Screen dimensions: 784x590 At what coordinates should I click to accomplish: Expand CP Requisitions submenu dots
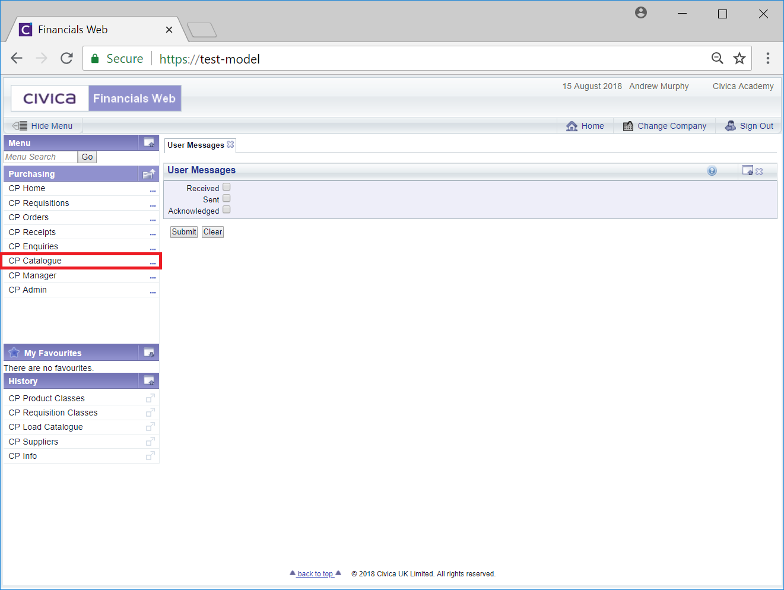[x=153, y=206]
